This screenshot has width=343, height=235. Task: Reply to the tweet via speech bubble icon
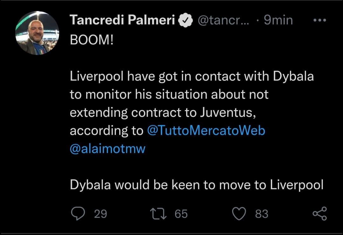(77, 213)
